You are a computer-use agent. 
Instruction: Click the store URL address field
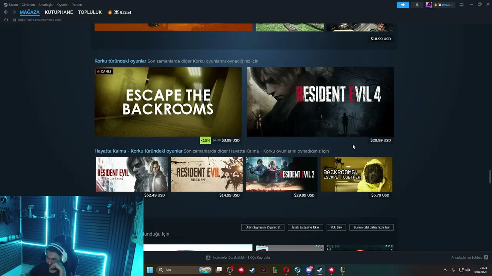click(40, 20)
